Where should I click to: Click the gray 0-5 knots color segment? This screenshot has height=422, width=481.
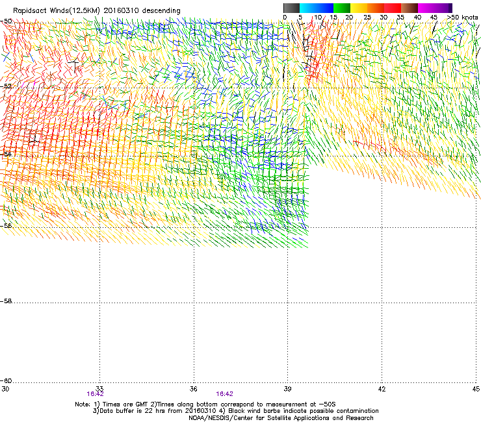pos(292,8)
